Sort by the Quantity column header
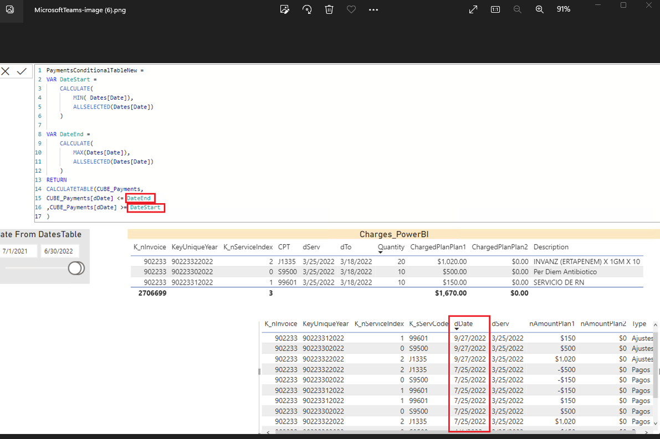Screen dimensions: 660x439 [391, 247]
